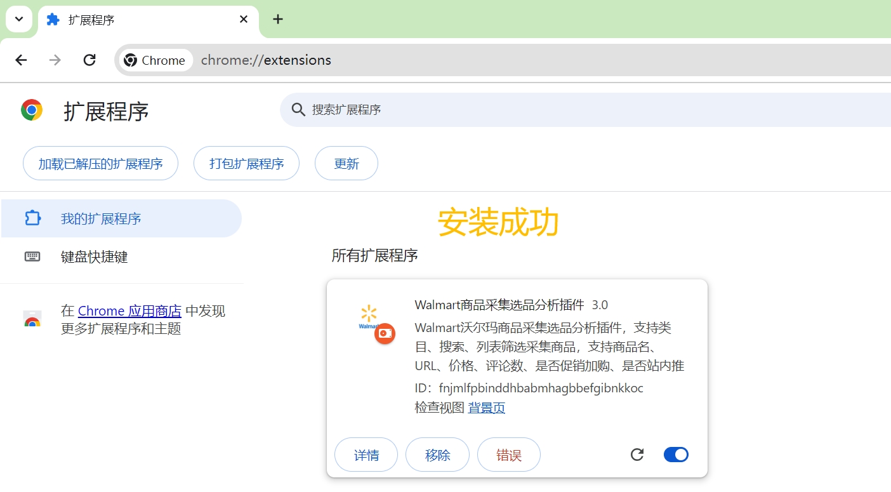
Task: Click 移除 to remove Walmart extension
Action: 437,455
